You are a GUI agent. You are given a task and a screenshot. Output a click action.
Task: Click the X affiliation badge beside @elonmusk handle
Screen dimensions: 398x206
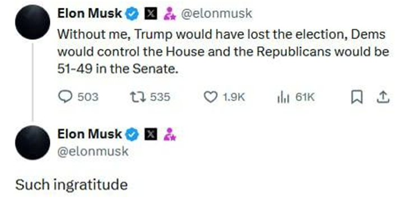coord(151,13)
